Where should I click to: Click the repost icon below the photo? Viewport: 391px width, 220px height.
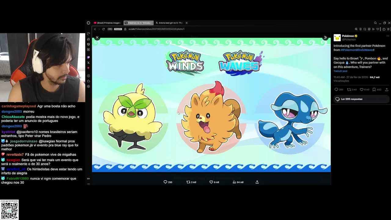click(x=188, y=182)
